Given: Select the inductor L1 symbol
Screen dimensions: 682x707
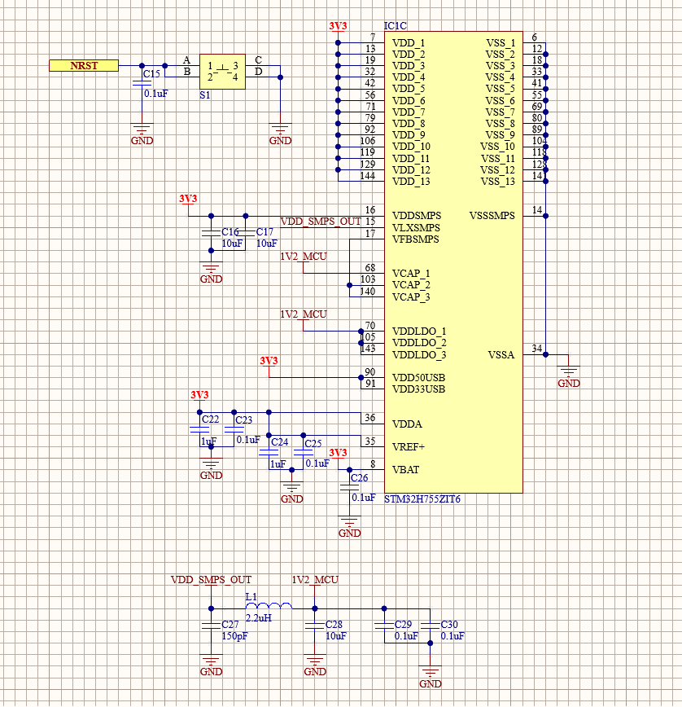Looking at the screenshot, I should point(269,606).
